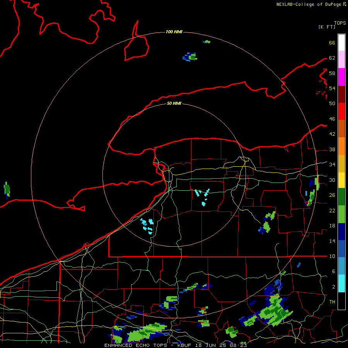Pick the medium blue legend swatch above 10

(x=341, y=249)
